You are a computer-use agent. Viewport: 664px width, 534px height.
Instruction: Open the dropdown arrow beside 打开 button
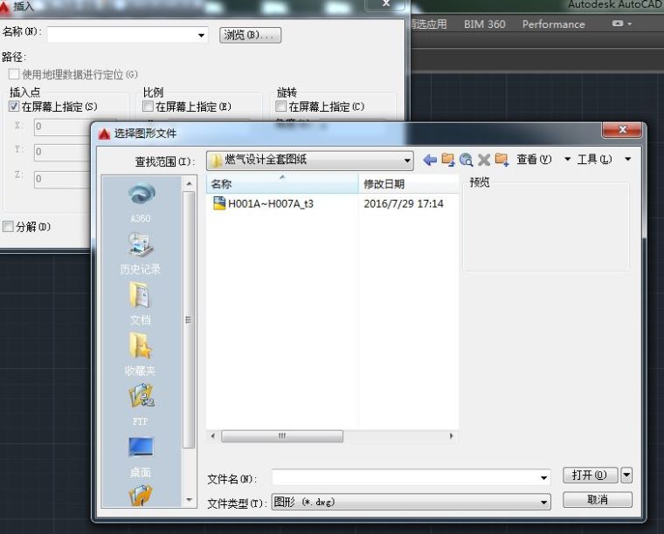(x=626, y=476)
